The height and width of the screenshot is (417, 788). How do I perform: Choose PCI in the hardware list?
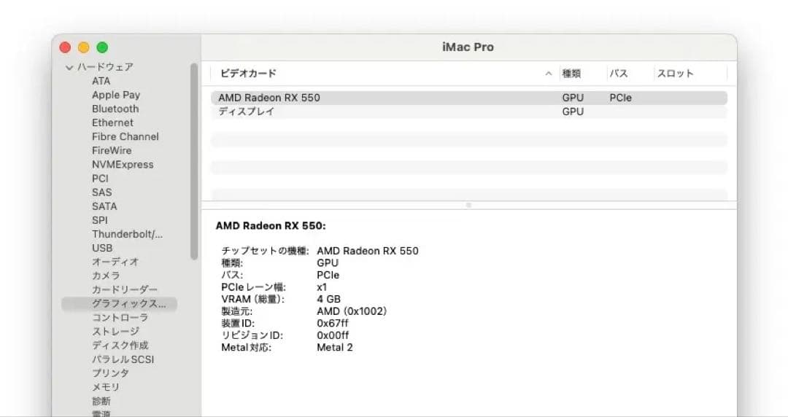(100, 179)
